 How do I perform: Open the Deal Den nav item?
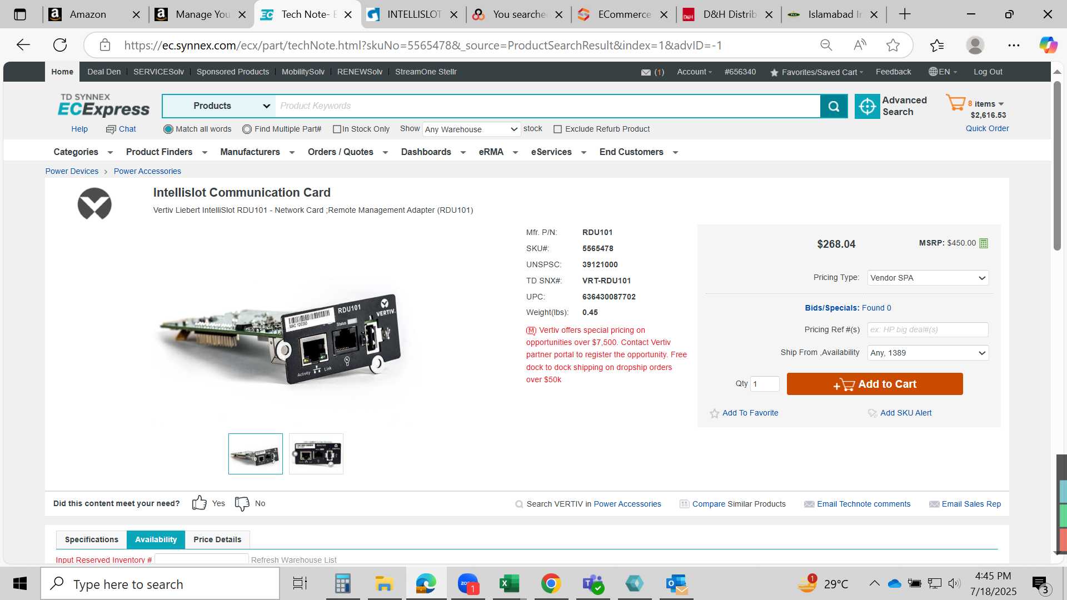click(x=103, y=72)
